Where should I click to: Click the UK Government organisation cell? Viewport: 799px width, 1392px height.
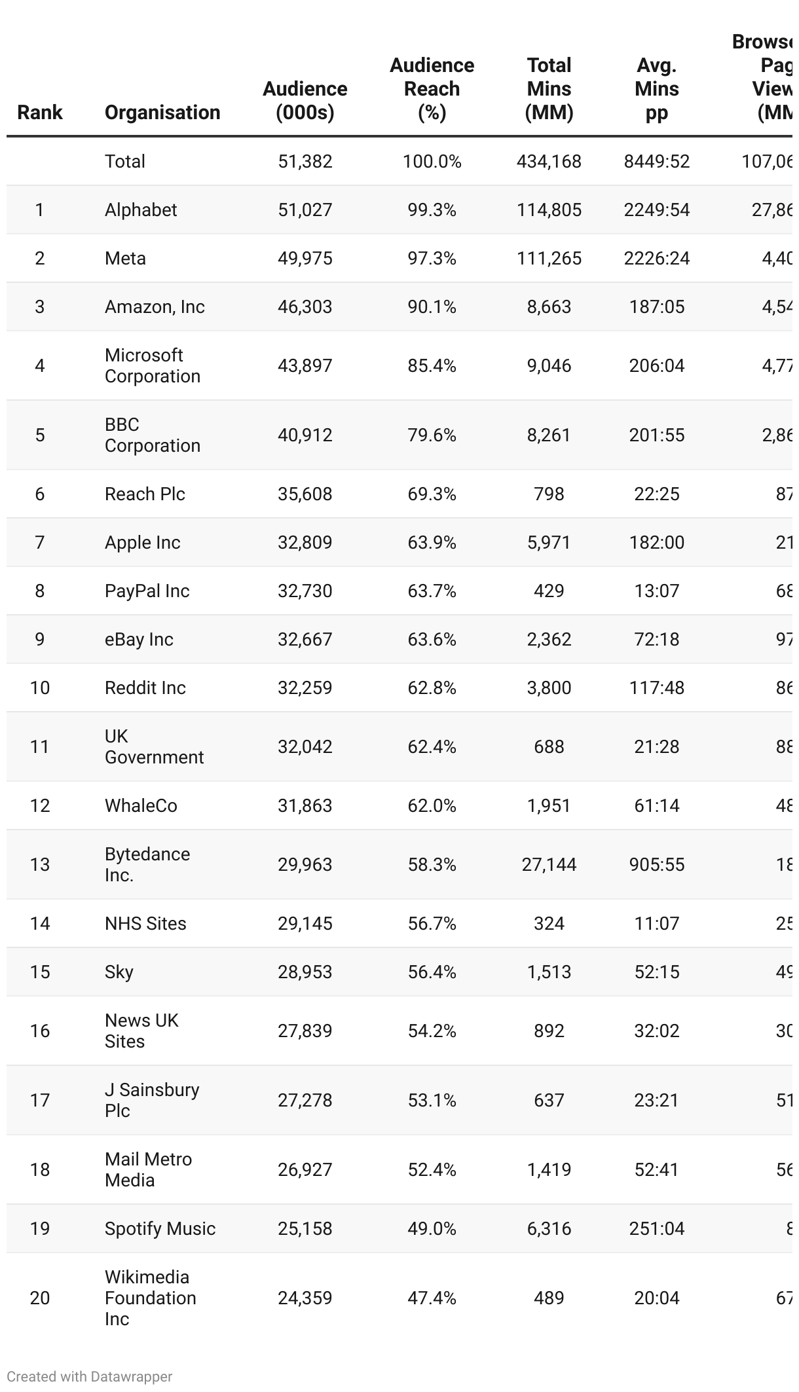point(154,746)
